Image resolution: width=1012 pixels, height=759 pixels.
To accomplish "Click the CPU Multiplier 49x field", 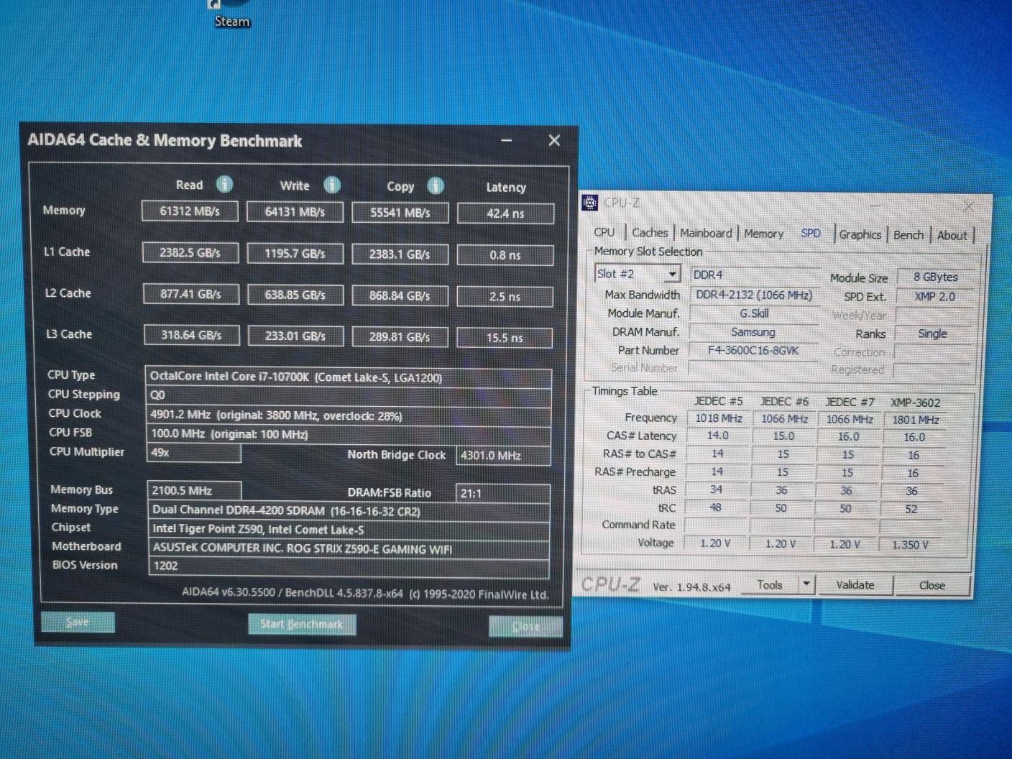I will [x=193, y=453].
